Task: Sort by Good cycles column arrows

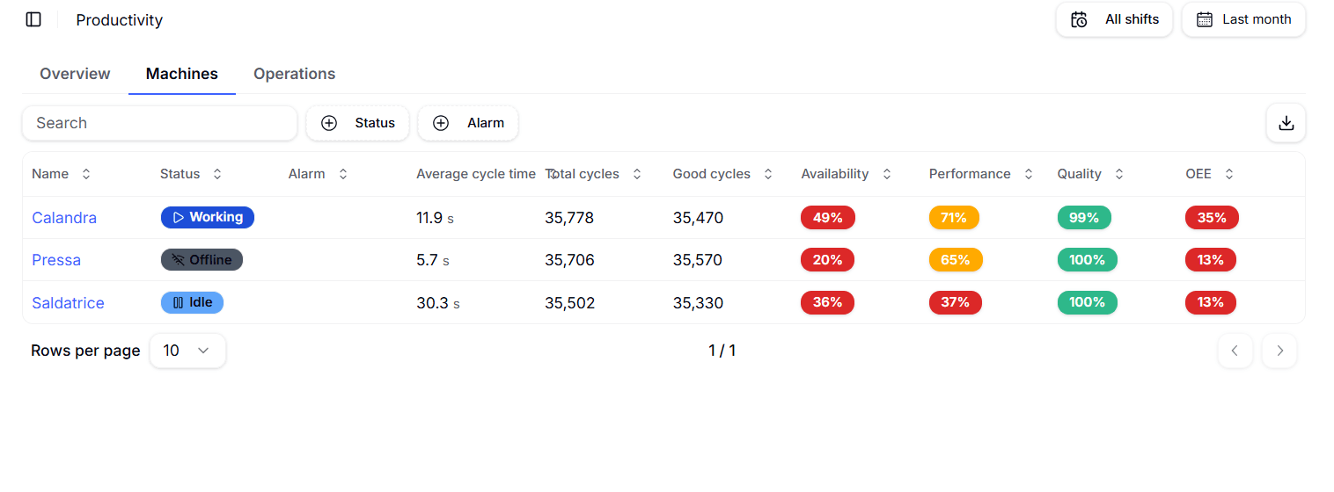Action: tap(768, 174)
